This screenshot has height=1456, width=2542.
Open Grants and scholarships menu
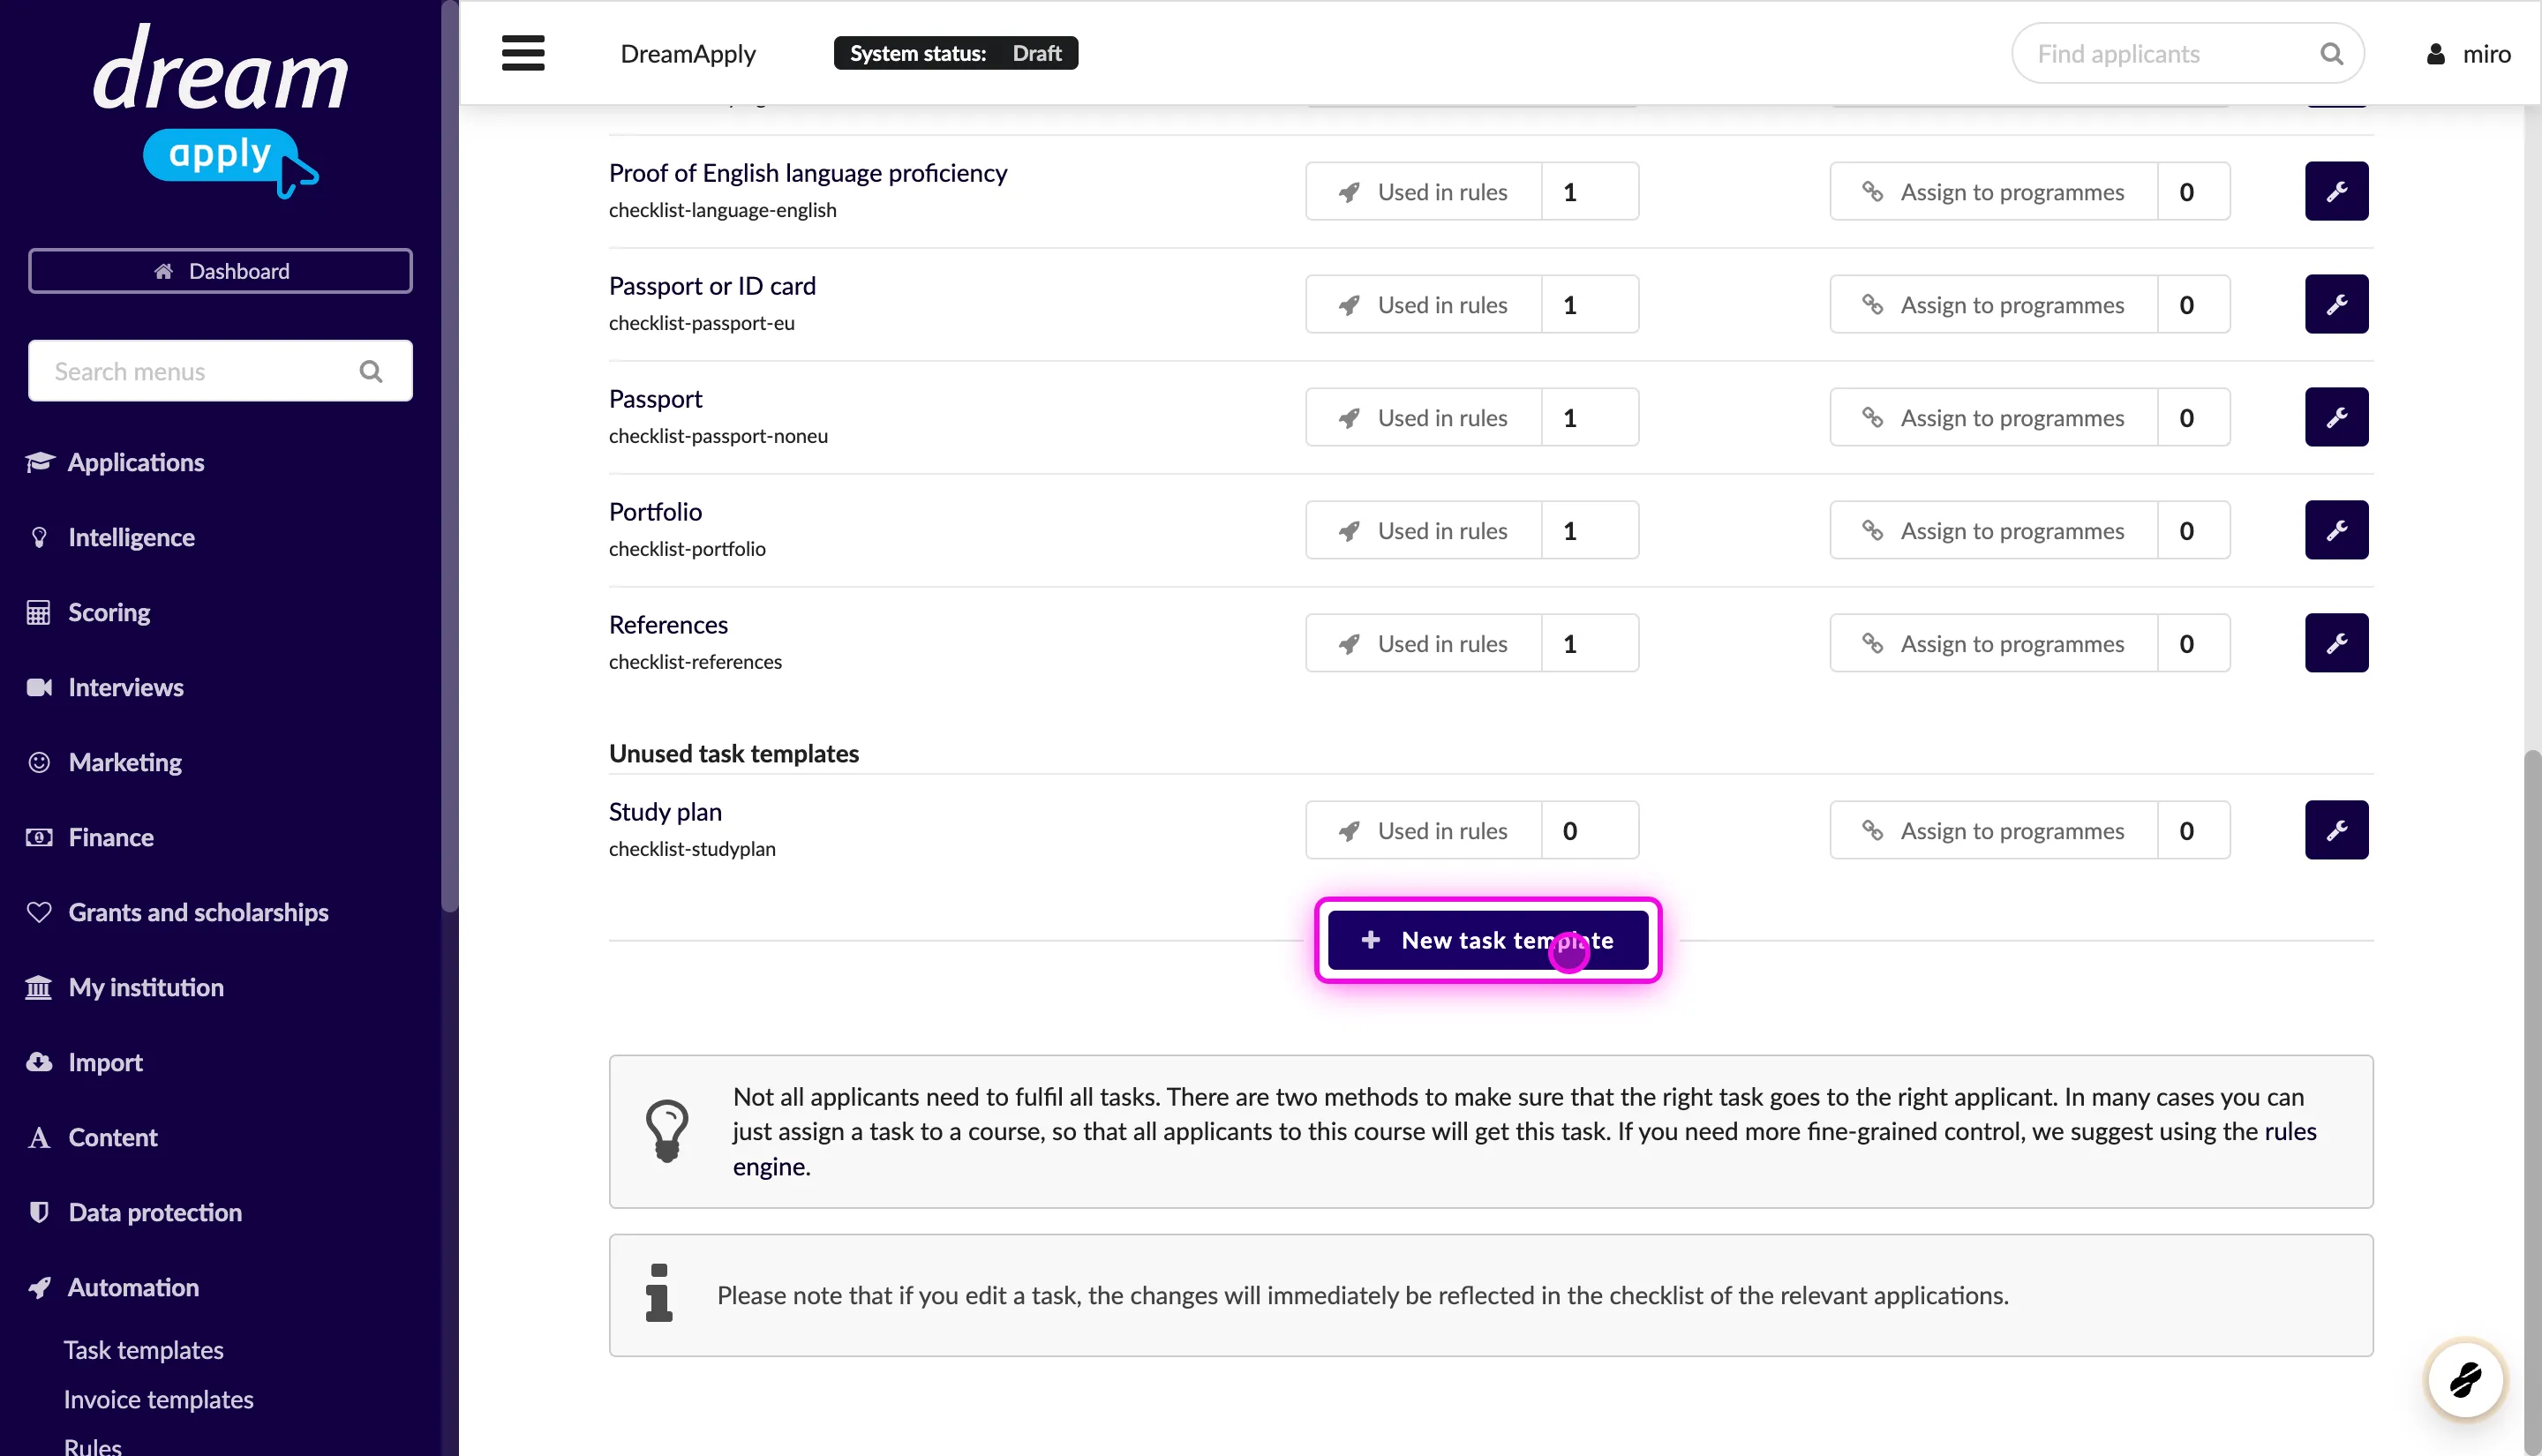(198, 912)
